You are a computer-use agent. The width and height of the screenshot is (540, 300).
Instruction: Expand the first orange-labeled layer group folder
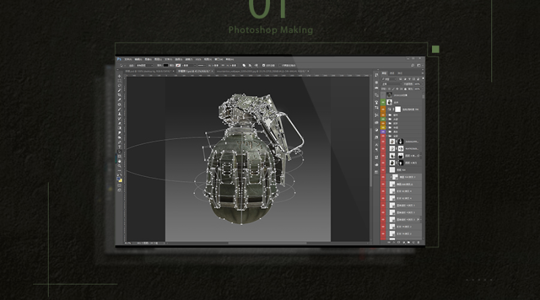(x=387, y=114)
